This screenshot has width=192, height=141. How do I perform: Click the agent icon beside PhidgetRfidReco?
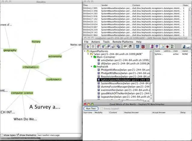(x=99, y=73)
